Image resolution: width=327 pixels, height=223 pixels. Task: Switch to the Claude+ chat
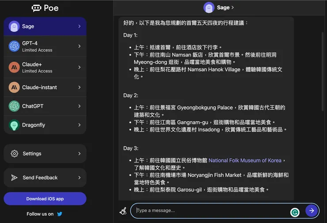click(x=45, y=67)
